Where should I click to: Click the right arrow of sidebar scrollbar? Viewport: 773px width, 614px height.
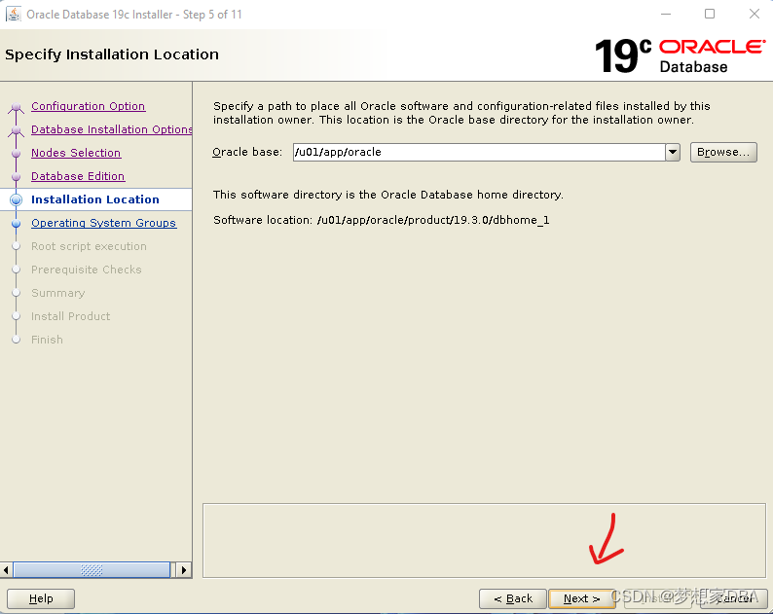coord(184,570)
